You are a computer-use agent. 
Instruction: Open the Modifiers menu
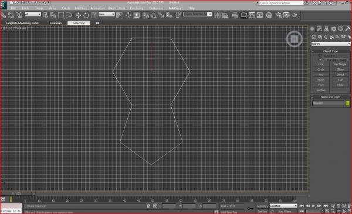pyautogui.click(x=81, y=8)
